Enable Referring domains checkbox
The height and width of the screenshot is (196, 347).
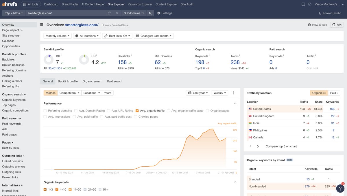point(45,111)
